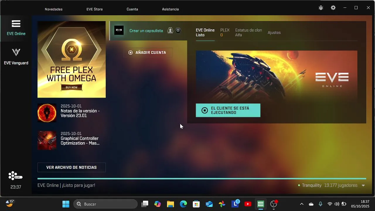Click Graphical Controller news thumbnail
375x211 pixels.
pos(47,140)
